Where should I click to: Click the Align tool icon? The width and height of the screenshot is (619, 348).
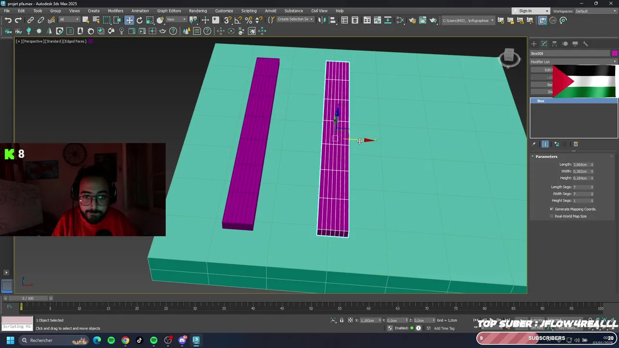point(332,20)
